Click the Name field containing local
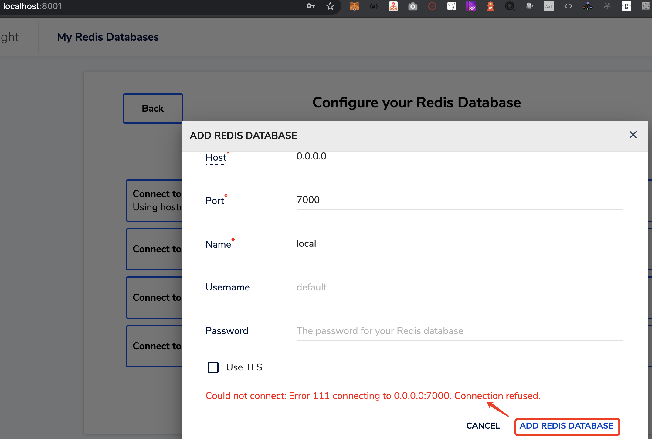The height and width of the screenshot is (439, 652). 460,244
